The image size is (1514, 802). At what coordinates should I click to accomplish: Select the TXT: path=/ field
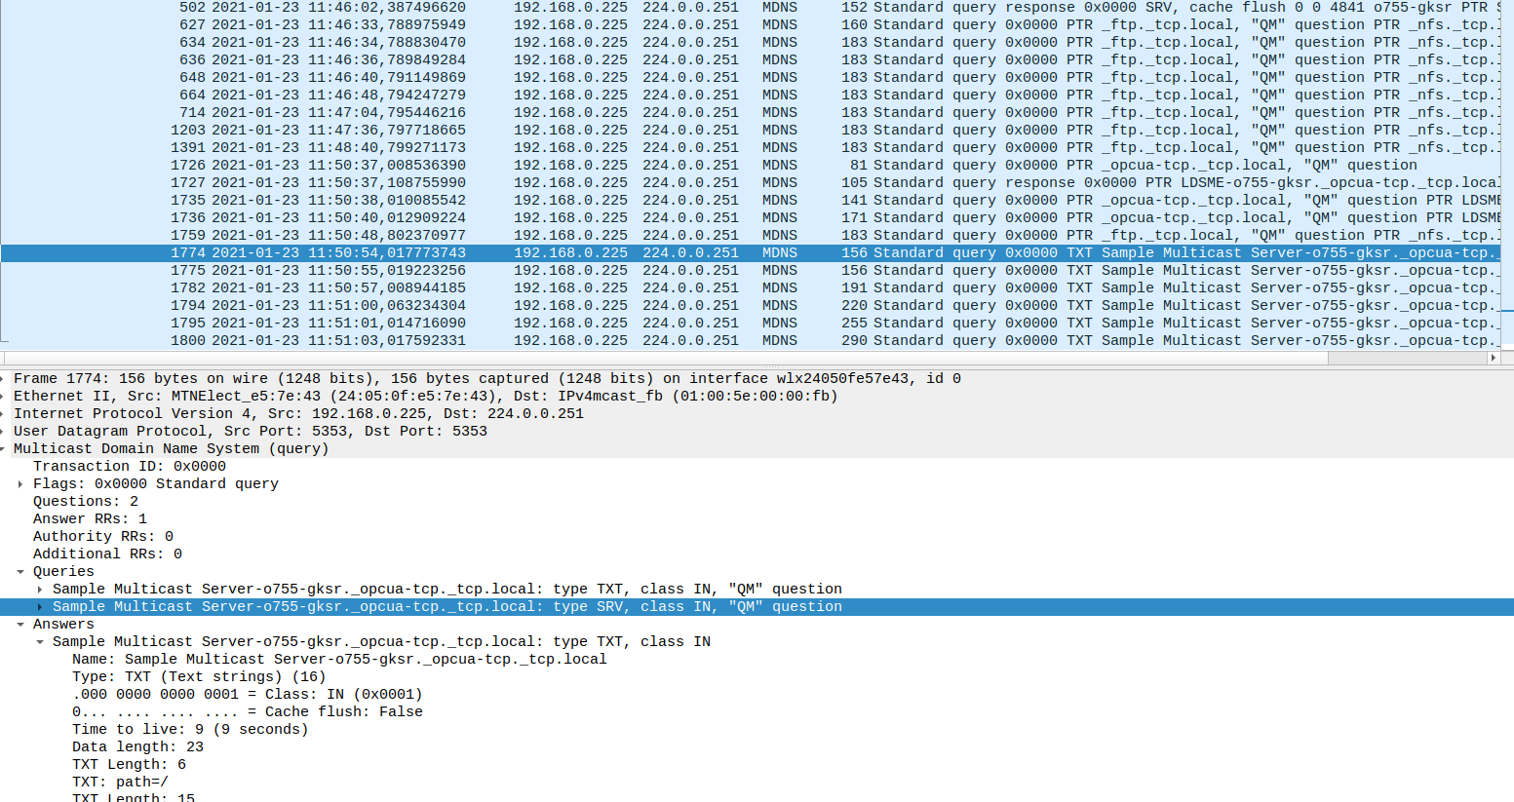pos(122,782)
